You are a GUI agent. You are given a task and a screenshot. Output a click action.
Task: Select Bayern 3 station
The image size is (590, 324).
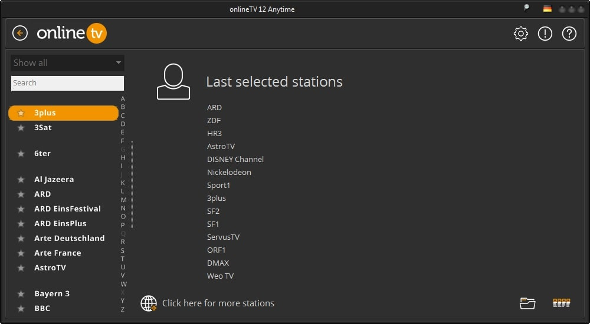coord(52,293)
